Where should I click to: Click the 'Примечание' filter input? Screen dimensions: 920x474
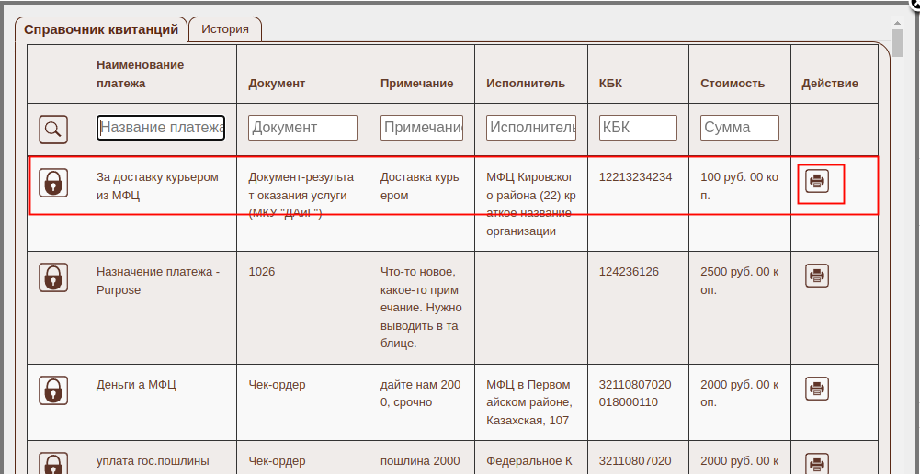coord(422,128)
